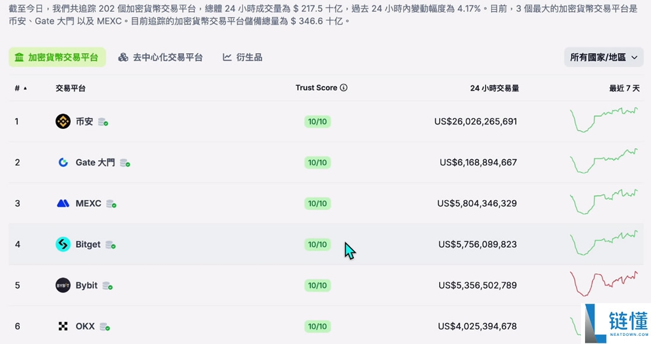Screen dimensions: 651x344
Task: Click the reserves badge icon beside 币安
Action: click(103, 122)
